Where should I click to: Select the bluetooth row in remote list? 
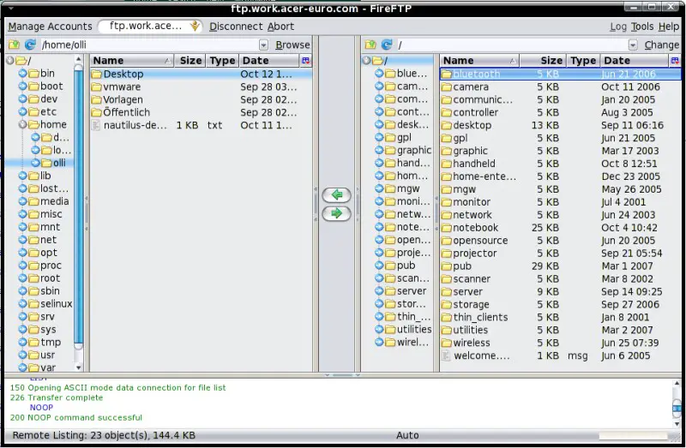coord(560,75)
